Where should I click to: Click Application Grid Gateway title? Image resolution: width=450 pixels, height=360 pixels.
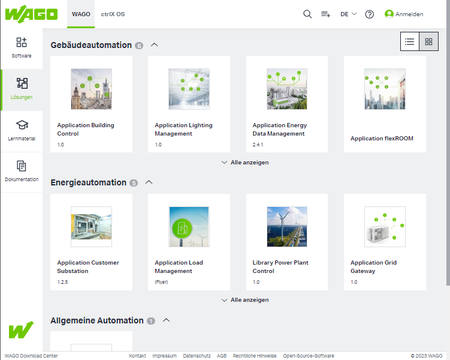374,266
